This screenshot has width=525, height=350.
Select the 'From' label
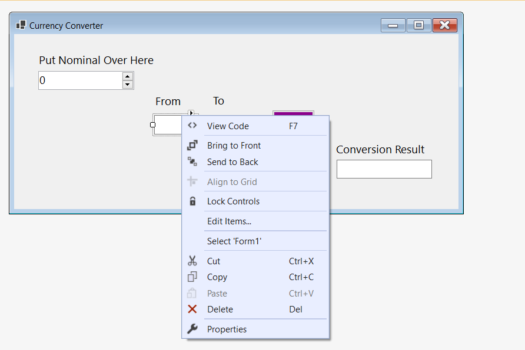click(168, 101)
